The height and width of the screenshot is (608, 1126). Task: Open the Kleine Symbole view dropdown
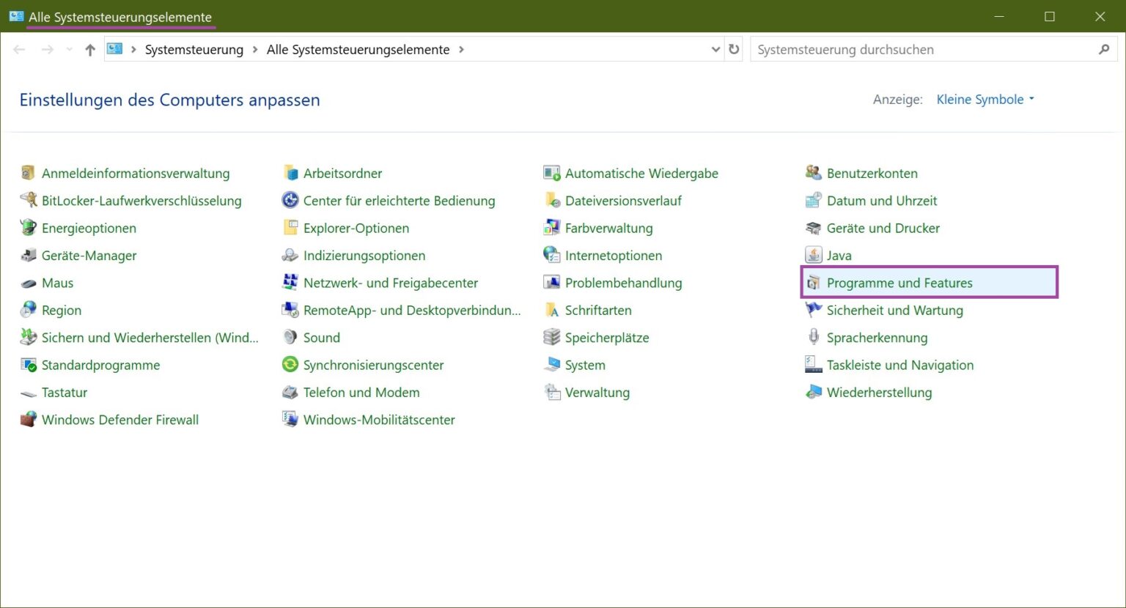985,100
